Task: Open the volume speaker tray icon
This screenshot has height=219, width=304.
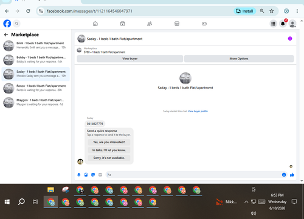Action: click(x=254, y=213)
